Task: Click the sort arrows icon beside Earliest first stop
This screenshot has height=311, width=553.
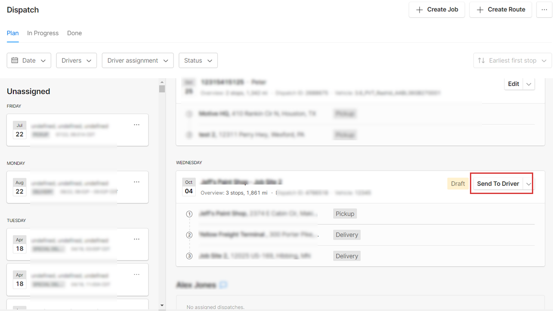Action: point(482,60)
